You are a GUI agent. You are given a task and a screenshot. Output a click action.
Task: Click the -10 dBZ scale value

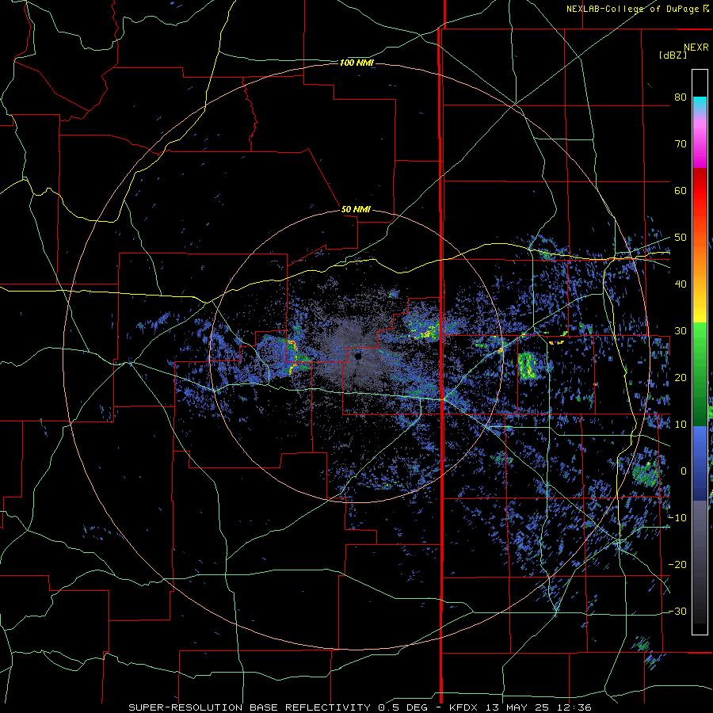(677, 518)
